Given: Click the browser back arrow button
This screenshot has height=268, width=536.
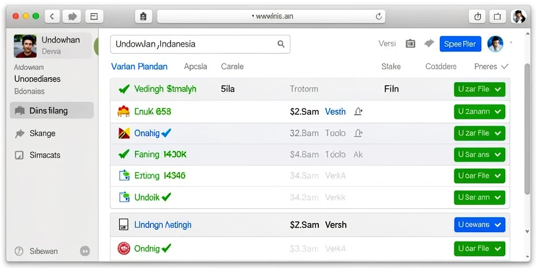Looking at the screenshot, I should (52, 16).
